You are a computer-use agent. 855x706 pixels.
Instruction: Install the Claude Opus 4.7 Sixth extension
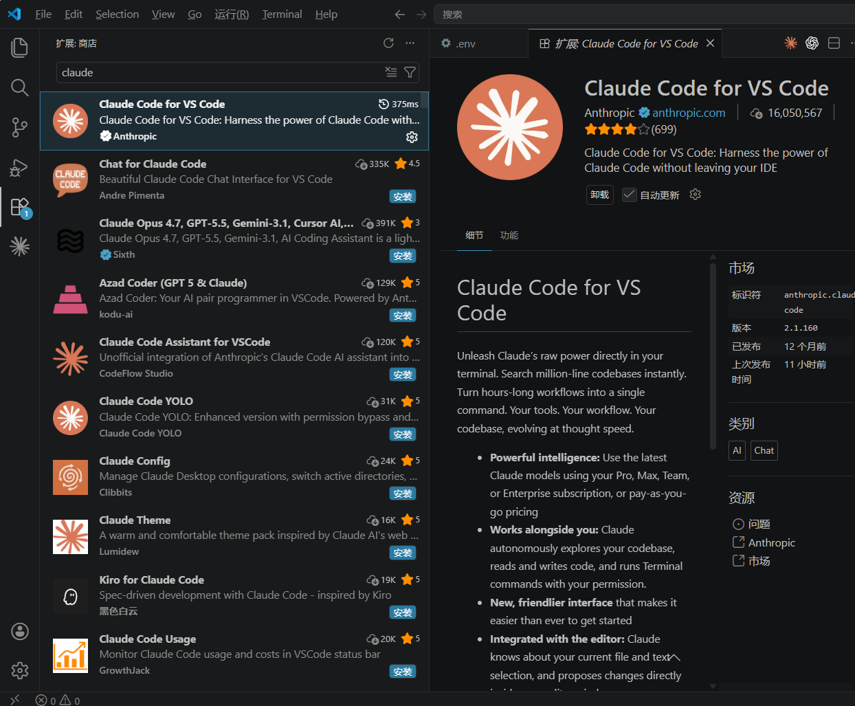403,256
